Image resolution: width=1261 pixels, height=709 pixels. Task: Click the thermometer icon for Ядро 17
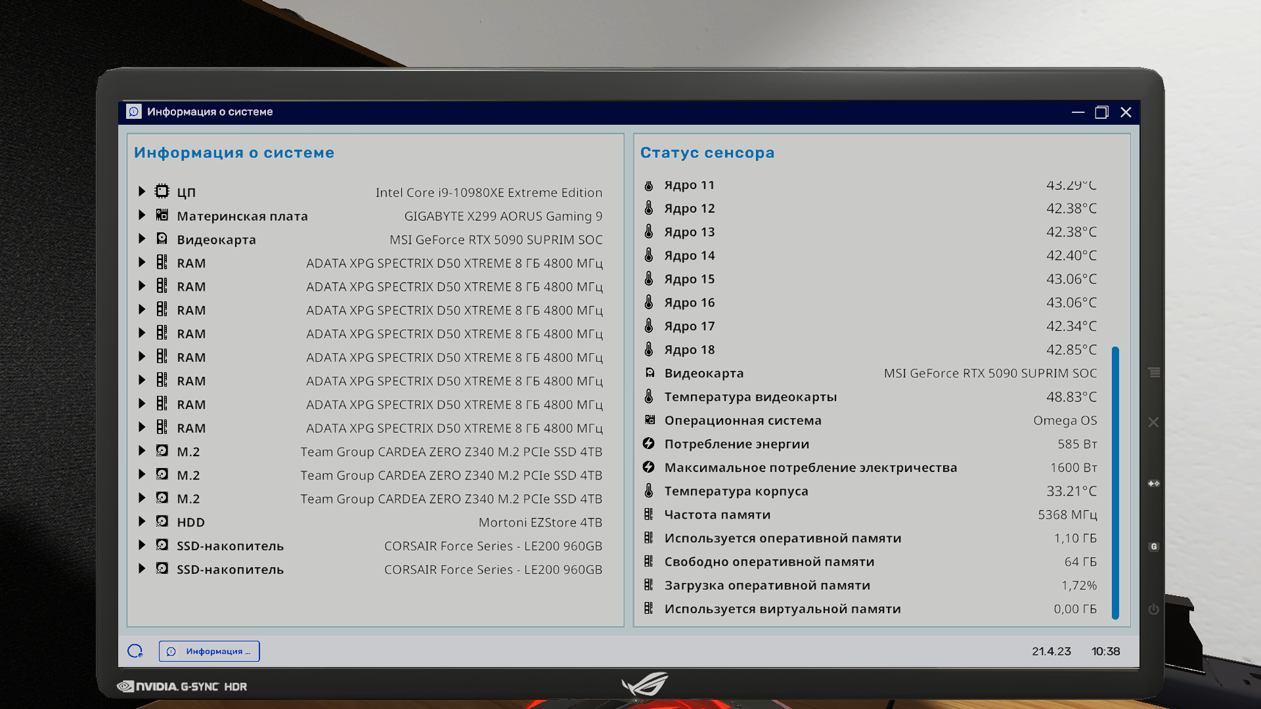coord(649,326)
